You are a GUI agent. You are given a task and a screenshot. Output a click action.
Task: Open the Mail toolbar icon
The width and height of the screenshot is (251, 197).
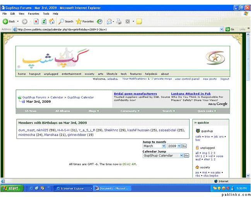pos(110,21)
